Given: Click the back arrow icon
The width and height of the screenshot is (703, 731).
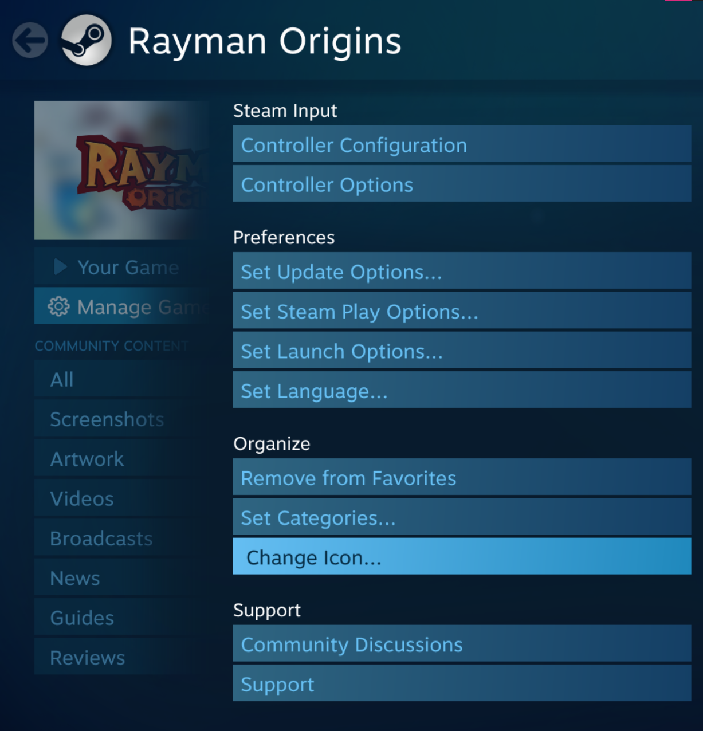Looking at the screenshot, I should [30, 41].
